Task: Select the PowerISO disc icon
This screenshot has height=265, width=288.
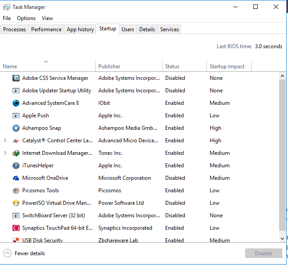Action: pyautogui.click(x=16, y=203)
